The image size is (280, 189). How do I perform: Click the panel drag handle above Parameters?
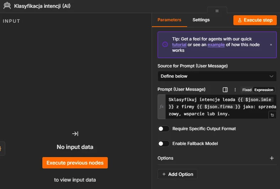point(217,11)
